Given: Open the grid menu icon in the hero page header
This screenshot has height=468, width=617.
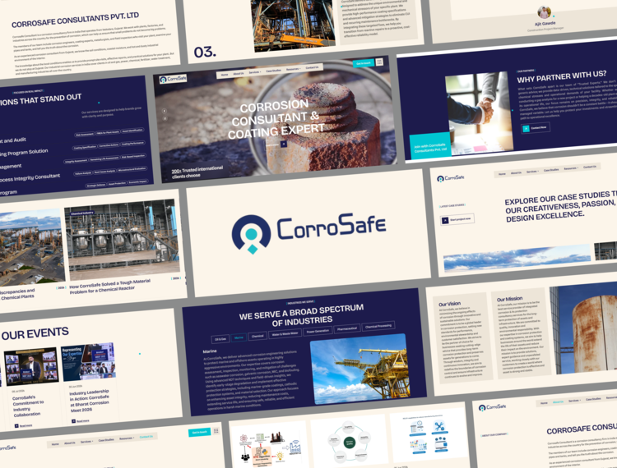Looking at the screenshot, I should coord(379,62).
